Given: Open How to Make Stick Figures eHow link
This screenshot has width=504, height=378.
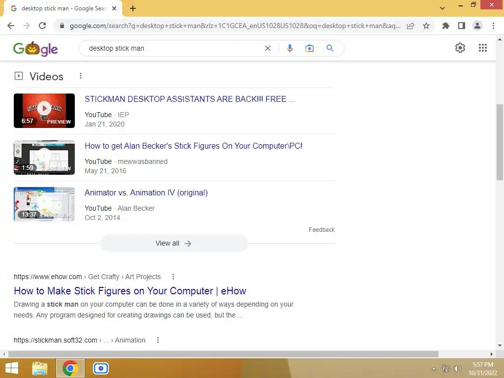Looking at the screenshot, I should point(130,291).
